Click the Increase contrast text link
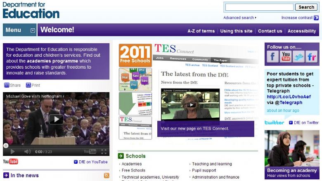Viewport: 322px width, 181px height. point(297,18)
